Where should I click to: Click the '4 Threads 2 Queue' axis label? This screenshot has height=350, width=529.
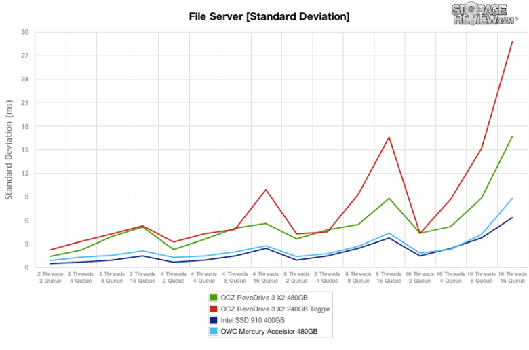coord(174,277)
